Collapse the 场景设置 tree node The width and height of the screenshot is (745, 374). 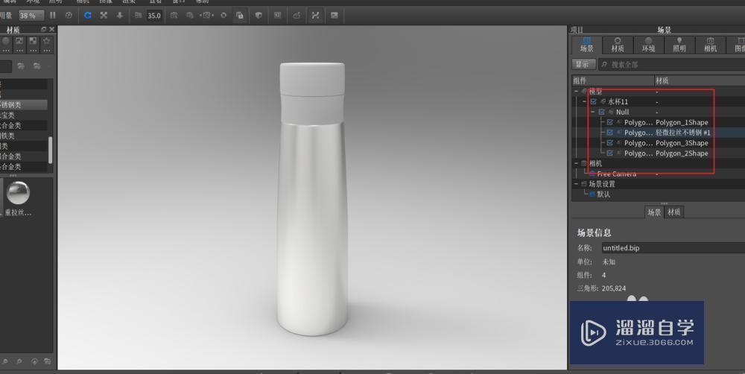(x=577, y=184)
